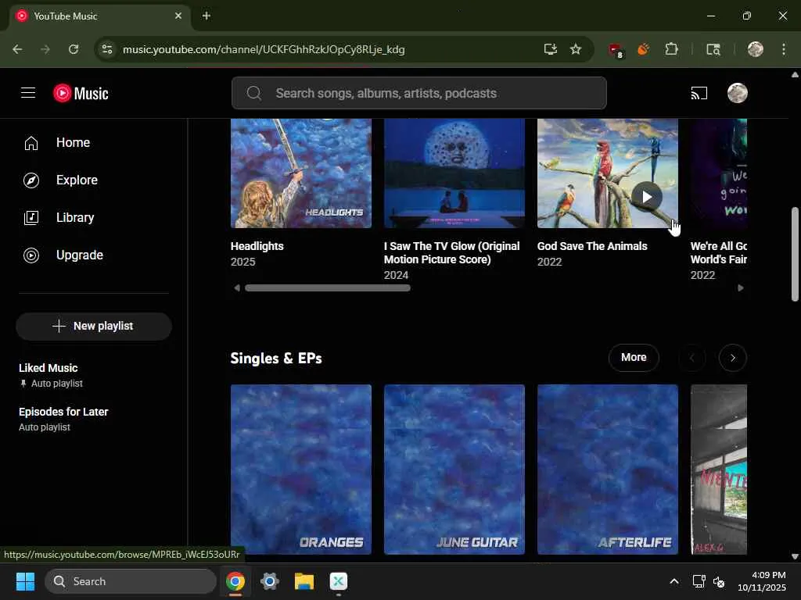The image size is (801, 600).
Task: Open Chrome from the taskbar
Action: coord(235,581)
